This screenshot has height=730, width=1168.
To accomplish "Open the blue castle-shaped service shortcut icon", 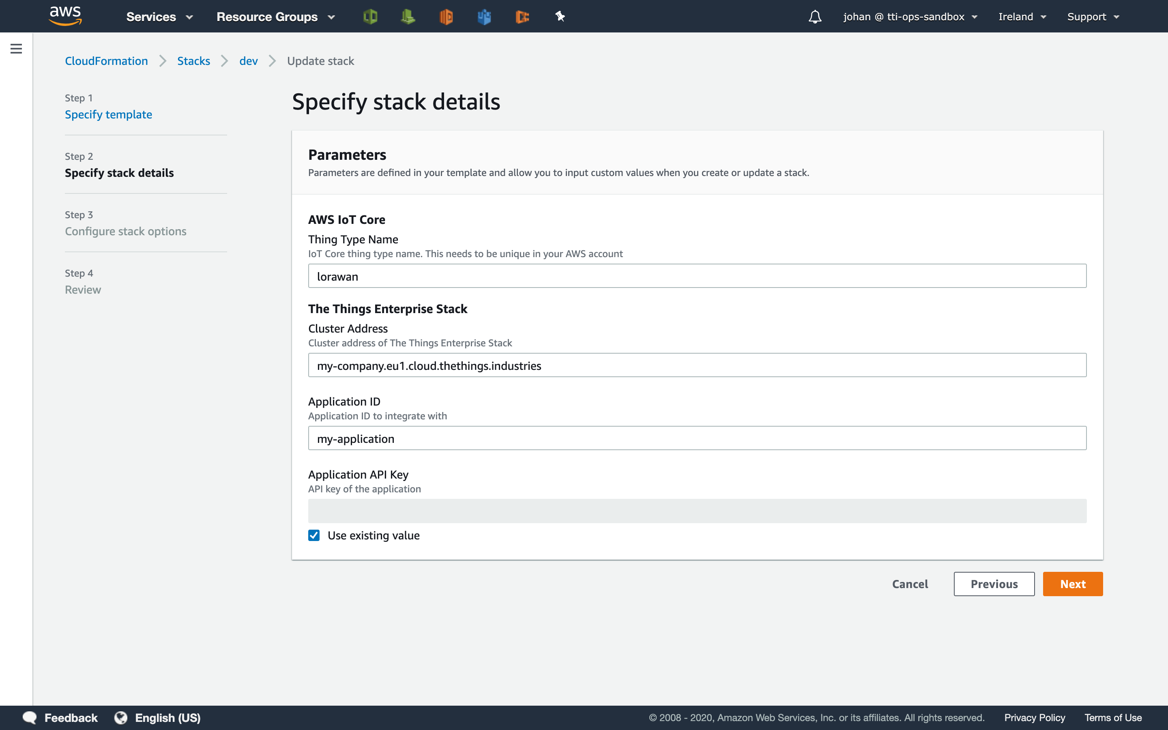I will point(484,17).
